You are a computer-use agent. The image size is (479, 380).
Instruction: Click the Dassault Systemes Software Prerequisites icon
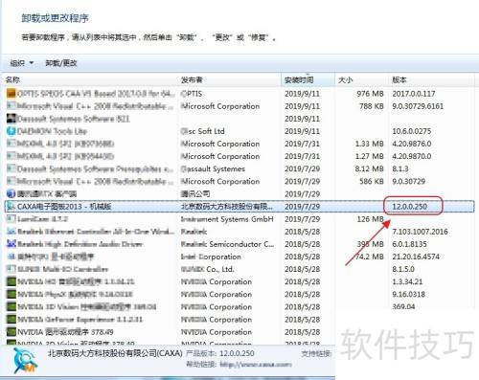(x=11, y=168)
